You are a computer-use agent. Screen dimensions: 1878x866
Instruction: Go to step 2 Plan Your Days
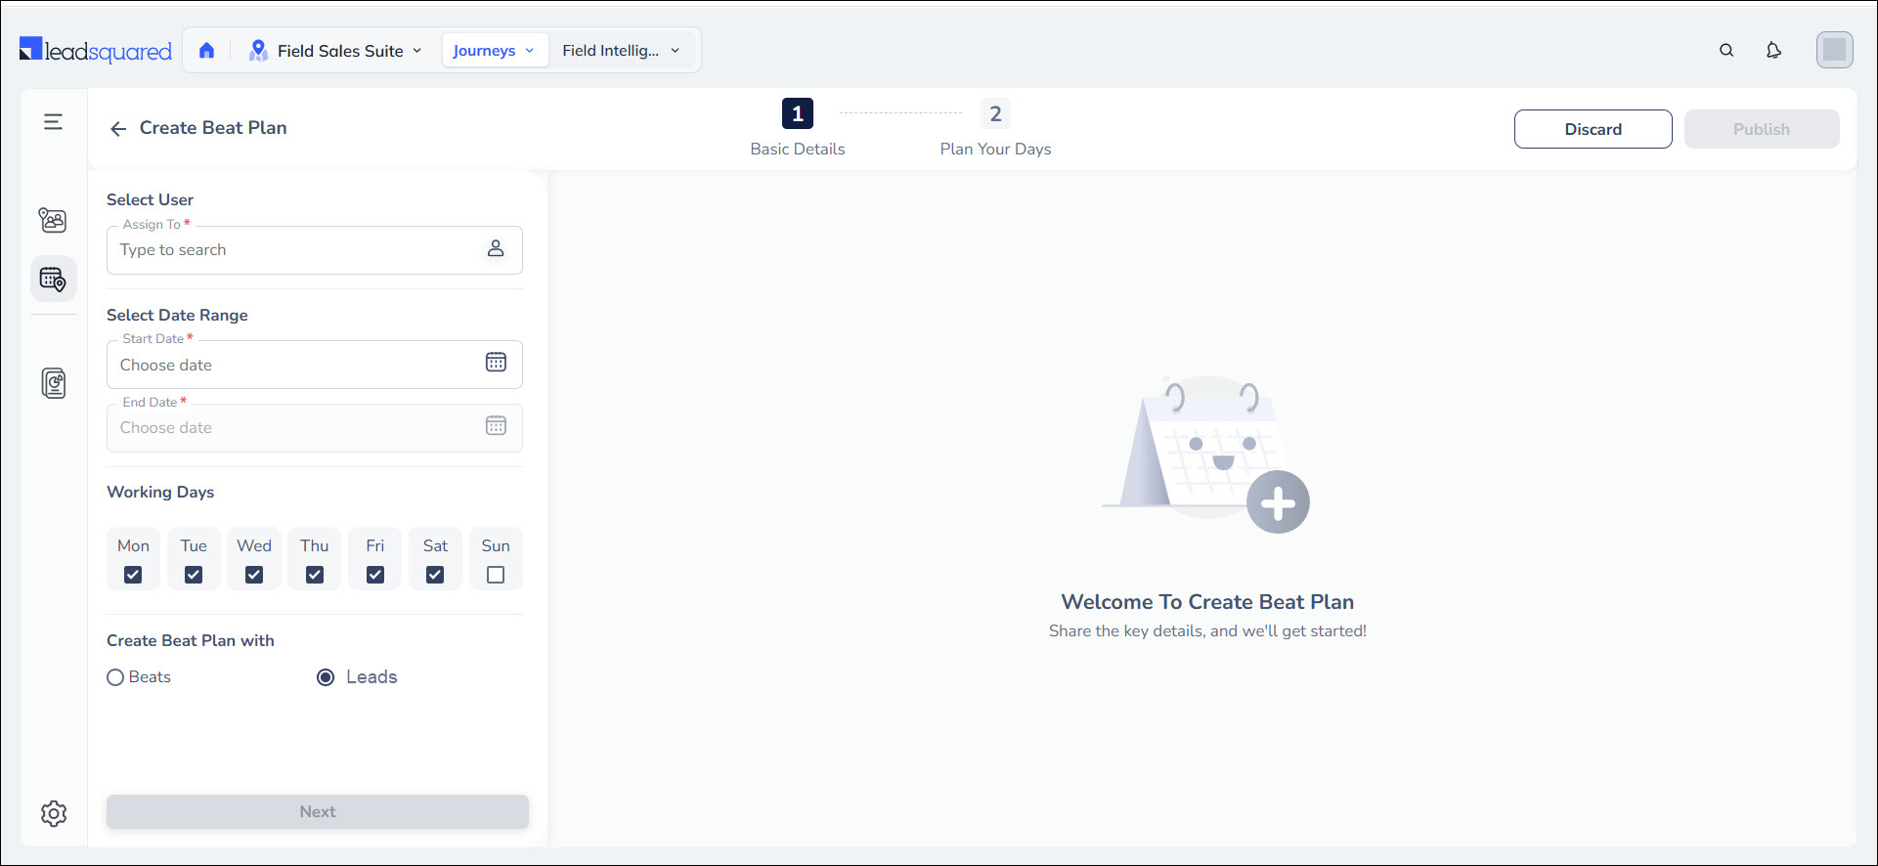coord(995,114)
